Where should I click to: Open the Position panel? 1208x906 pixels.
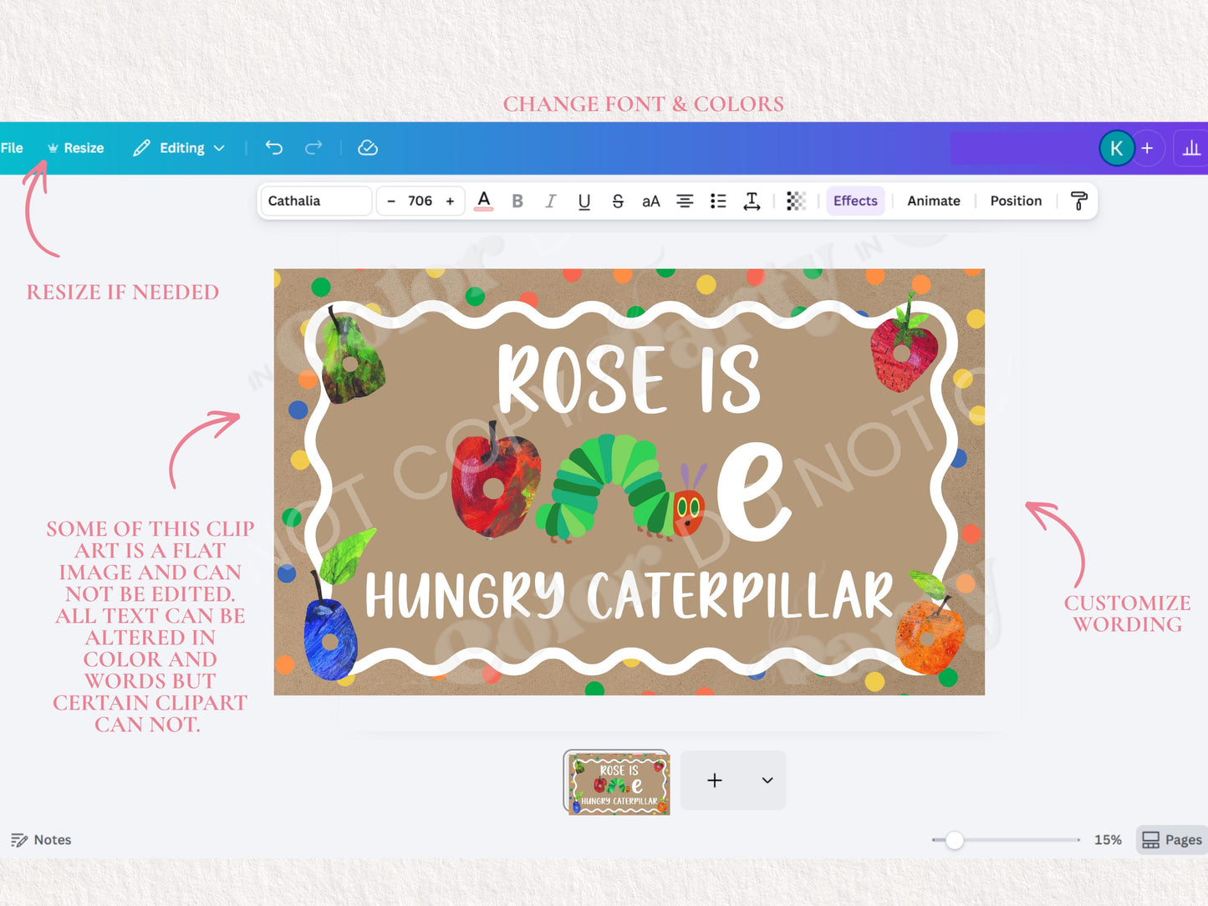pos(1016,201)
